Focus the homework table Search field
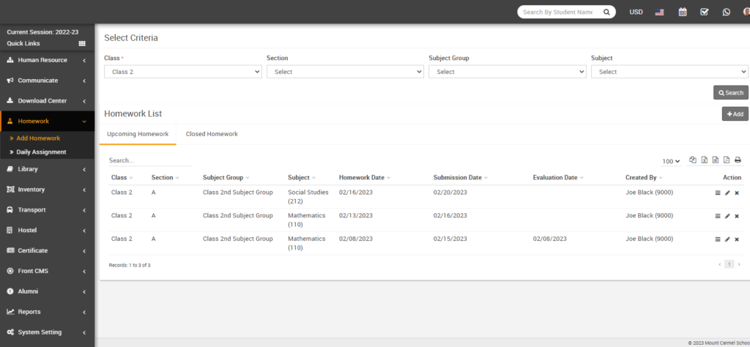Screen dimensions: 750x347 click(x=150, y=160)
